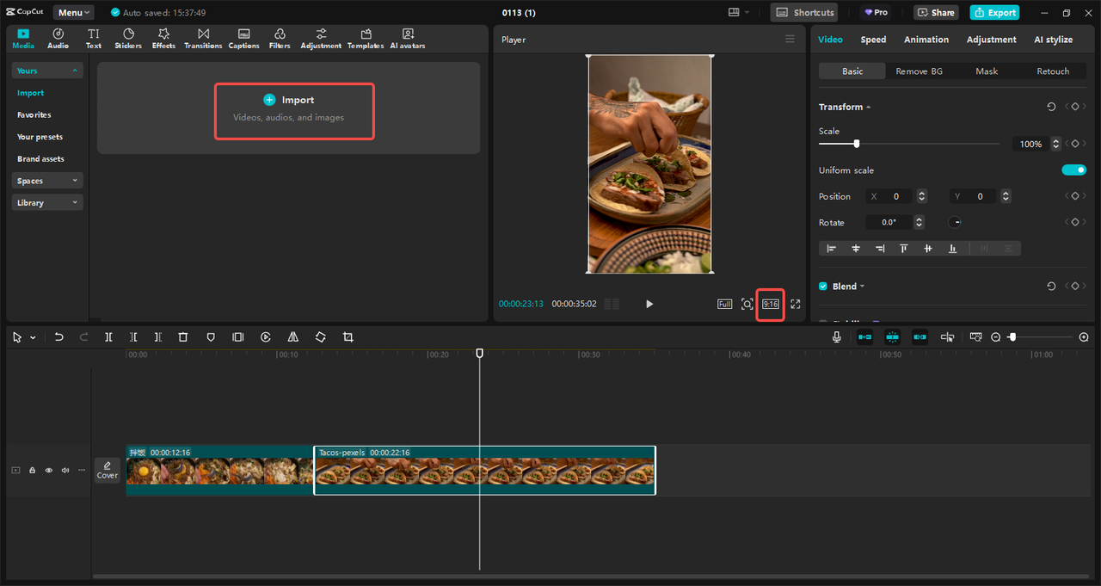Zoom out the timeline
Screen dimensions: 1101x586
[x=996, y=337]
